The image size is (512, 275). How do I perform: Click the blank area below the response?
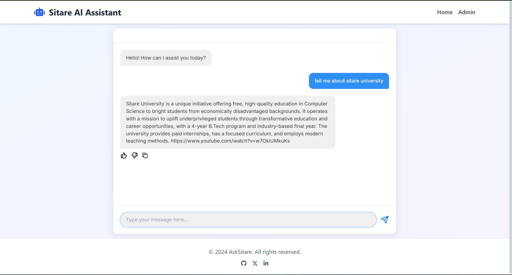pos(255,182)
